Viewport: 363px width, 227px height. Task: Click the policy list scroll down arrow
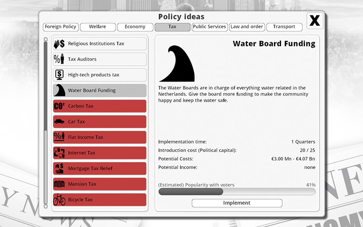click(x=46, y=206)
